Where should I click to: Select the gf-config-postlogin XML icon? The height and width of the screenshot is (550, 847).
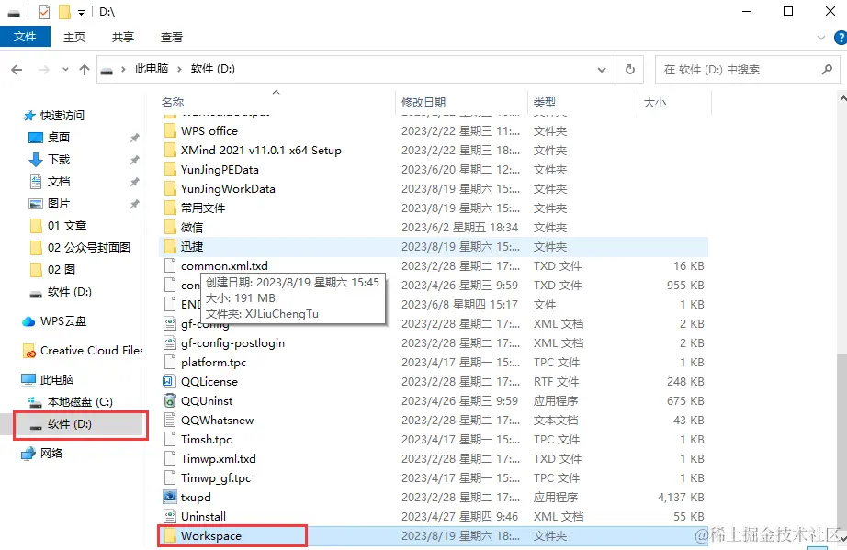(170, 343)
